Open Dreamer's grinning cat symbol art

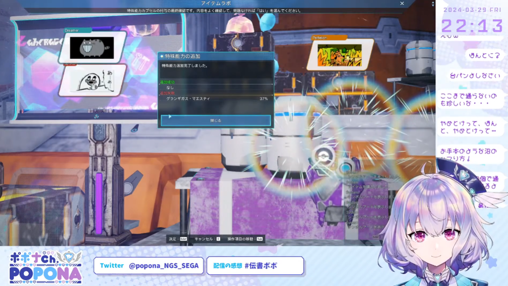(x=92, y=48)
